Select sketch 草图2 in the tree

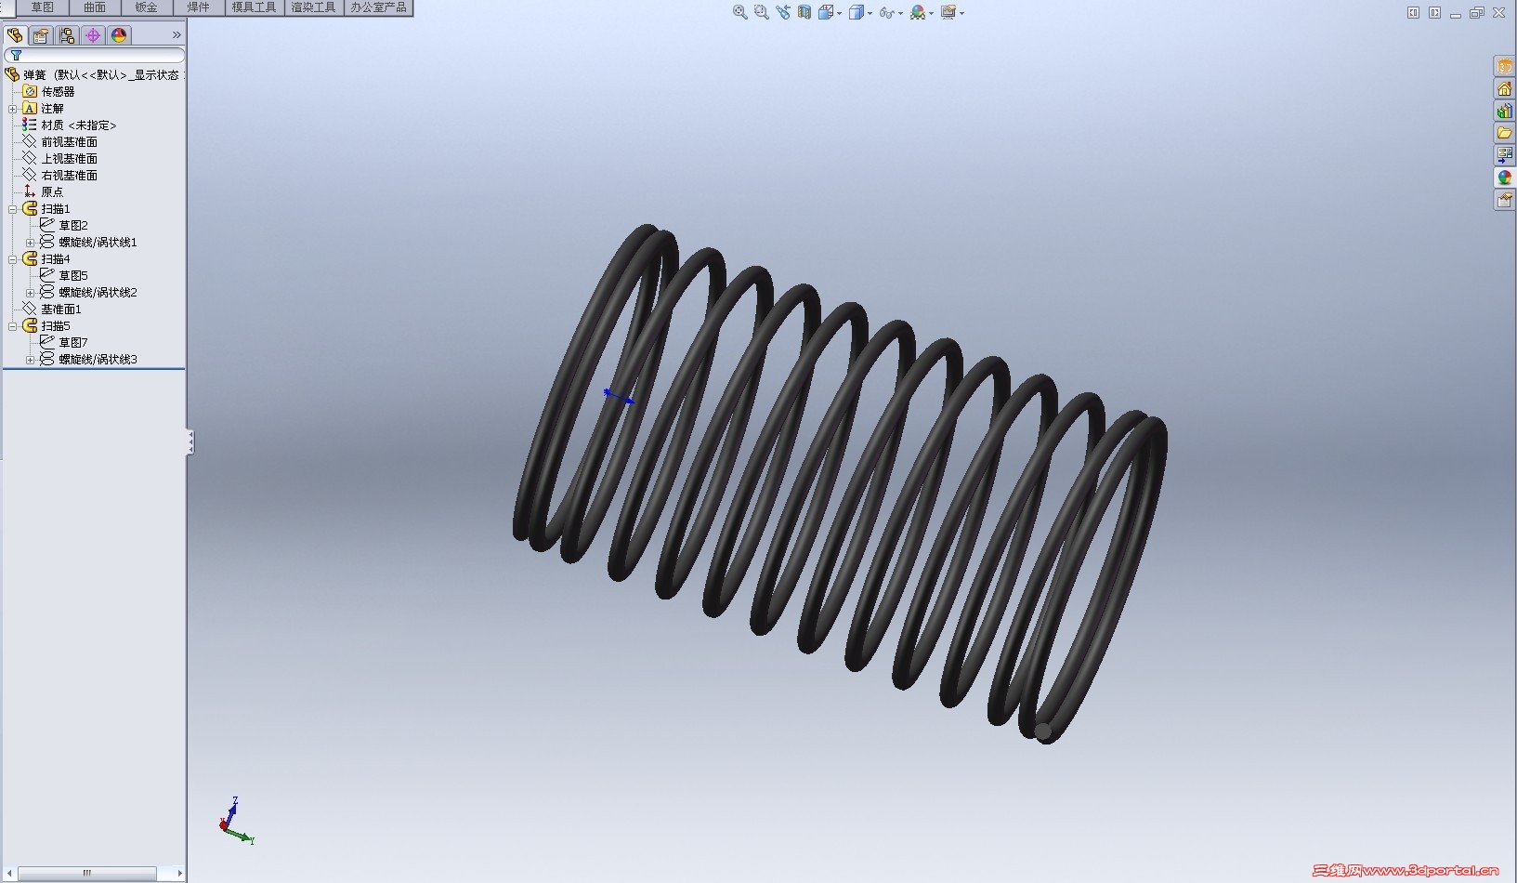(73, 225)
